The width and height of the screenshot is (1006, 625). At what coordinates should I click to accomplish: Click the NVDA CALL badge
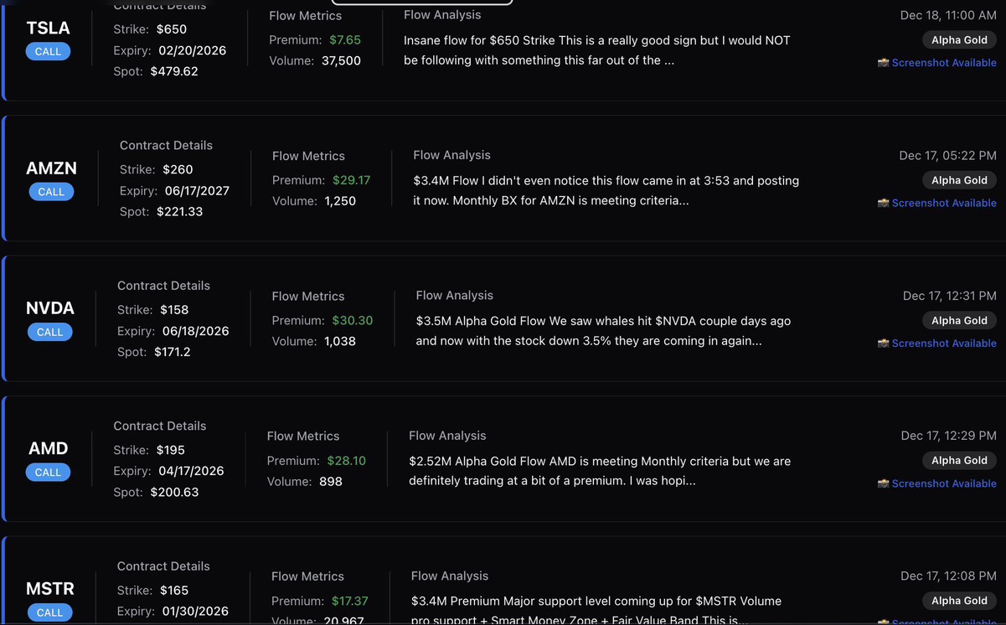pyautogui.click(x=49, y=332)
